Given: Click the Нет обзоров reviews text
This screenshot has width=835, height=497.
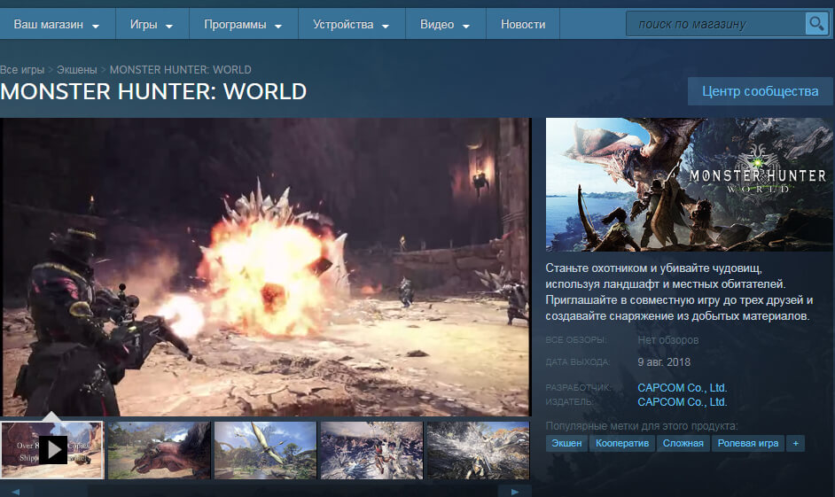Looking at the screenshot, I should tap(667, 340).
